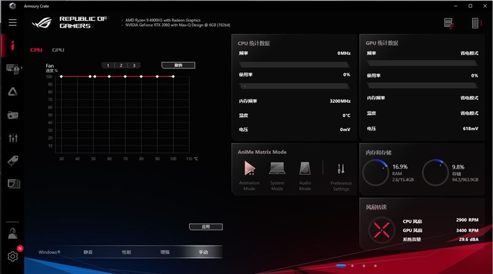Screen dimensions: 493x274
Task: Click the GPU 统计数据 panel title
Action: point(381,43)
